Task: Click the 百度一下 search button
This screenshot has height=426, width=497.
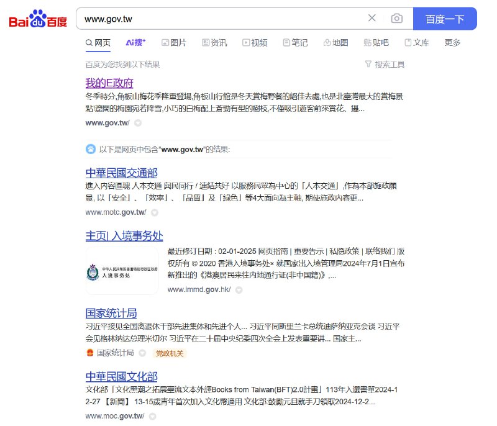Action: click(x=445, y=19)
